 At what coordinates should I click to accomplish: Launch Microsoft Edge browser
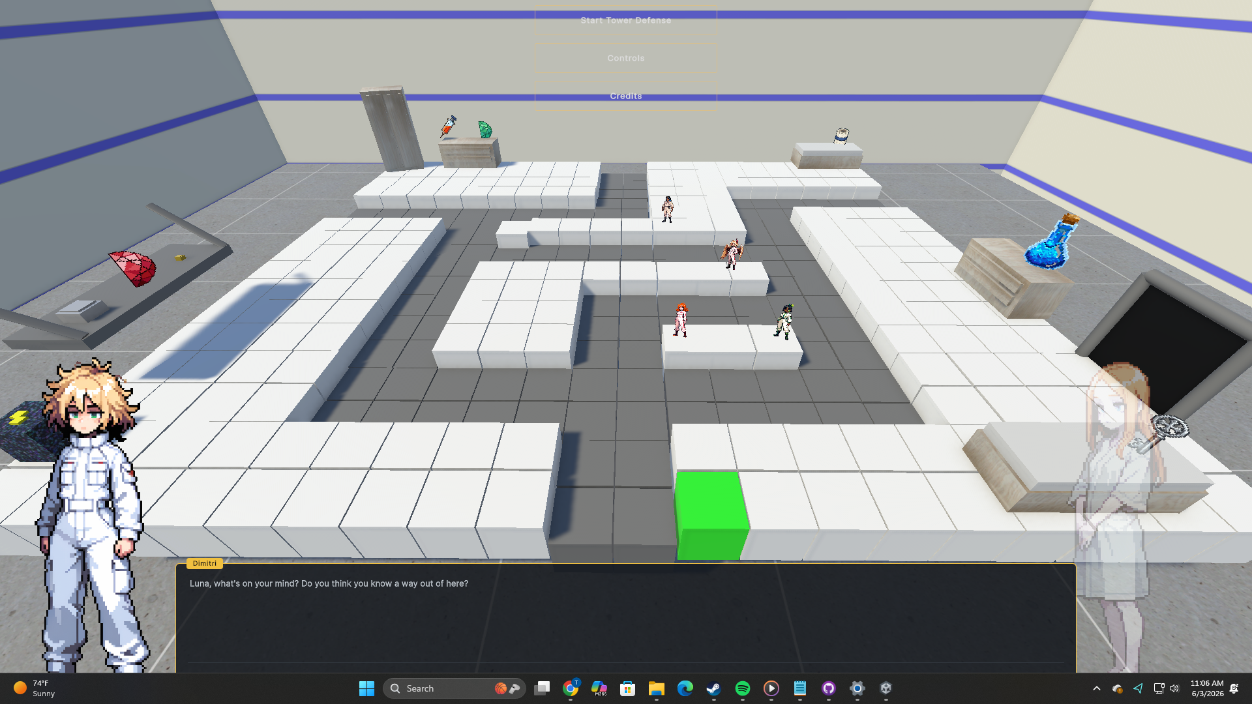[685, 688]
